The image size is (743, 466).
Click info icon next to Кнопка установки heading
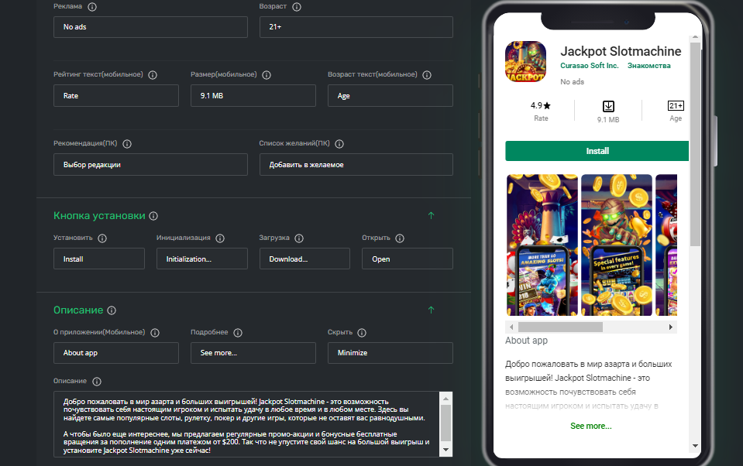coord(153,216)
